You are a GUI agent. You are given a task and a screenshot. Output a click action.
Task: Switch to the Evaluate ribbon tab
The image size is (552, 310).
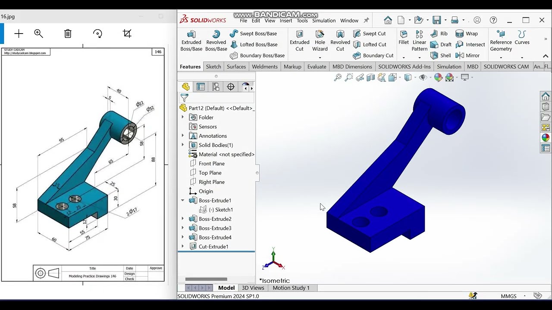pos(317,67)
